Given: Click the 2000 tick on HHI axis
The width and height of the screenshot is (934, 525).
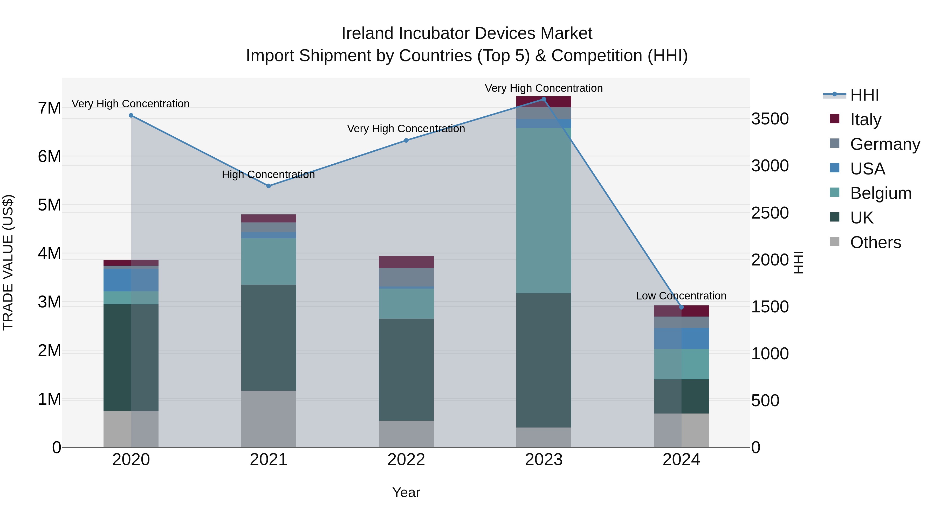Looking at the screenshot, I should tap(770, 260).
